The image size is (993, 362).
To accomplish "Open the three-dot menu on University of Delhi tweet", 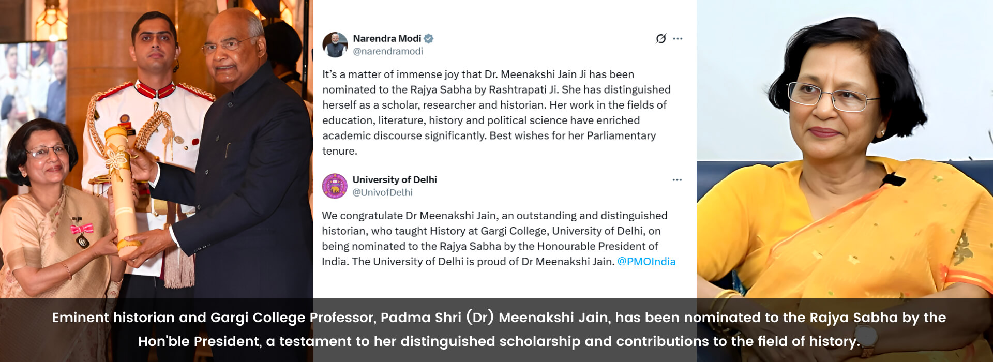I will tap(677, 179).
